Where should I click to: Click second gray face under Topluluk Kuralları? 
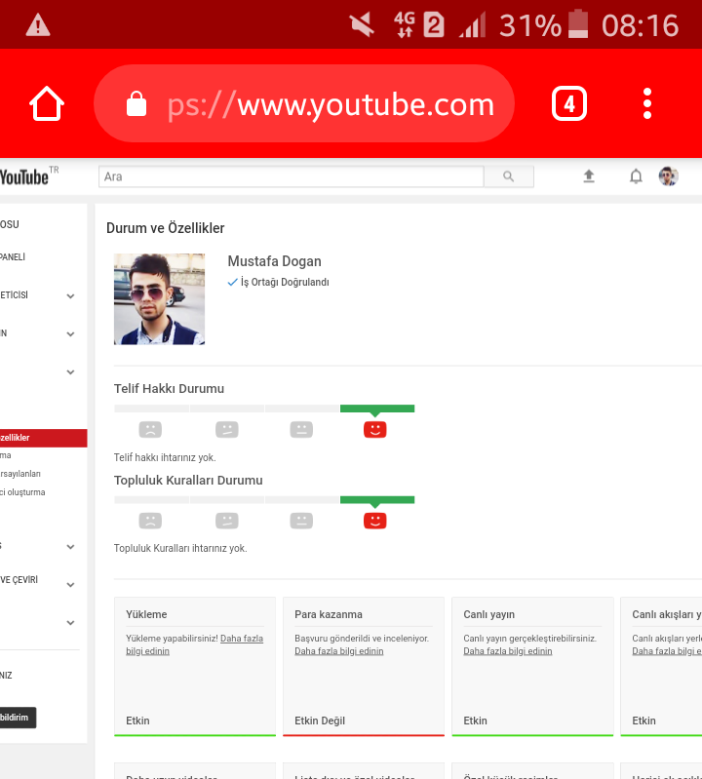click(x=227, y=521)
